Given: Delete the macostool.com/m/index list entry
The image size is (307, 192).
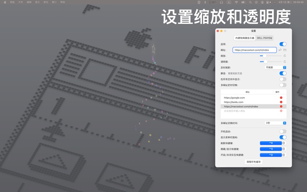Looking at the screenshot, I should click(281, 106).
